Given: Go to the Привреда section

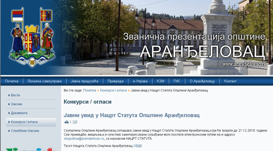Looking at the screenshot, I should coord(116,81).
